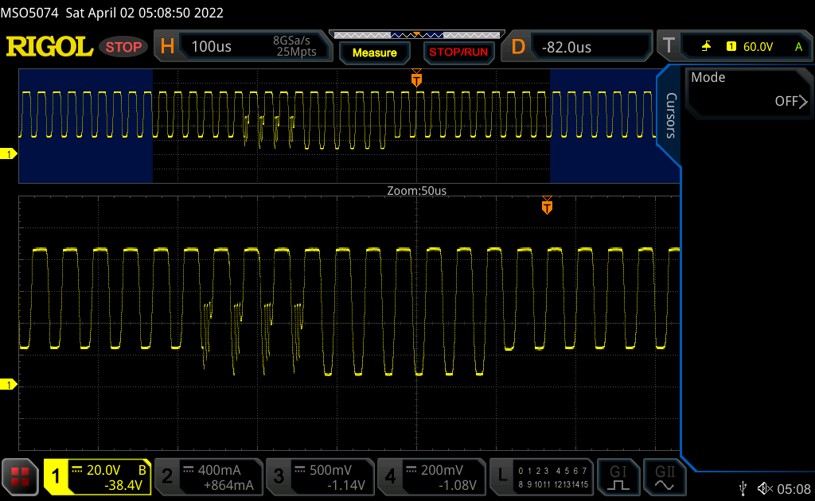Click the waveform memory overview bar
The height and width of the screenshot is (501, 815).
point(417,35)
